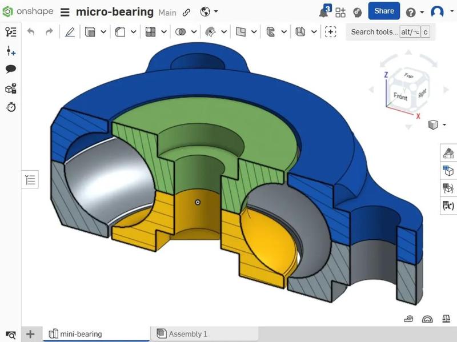Viewport: 457px width, 342px height.
Task: Click the micro-bearing document title
Action: point(115,12)
